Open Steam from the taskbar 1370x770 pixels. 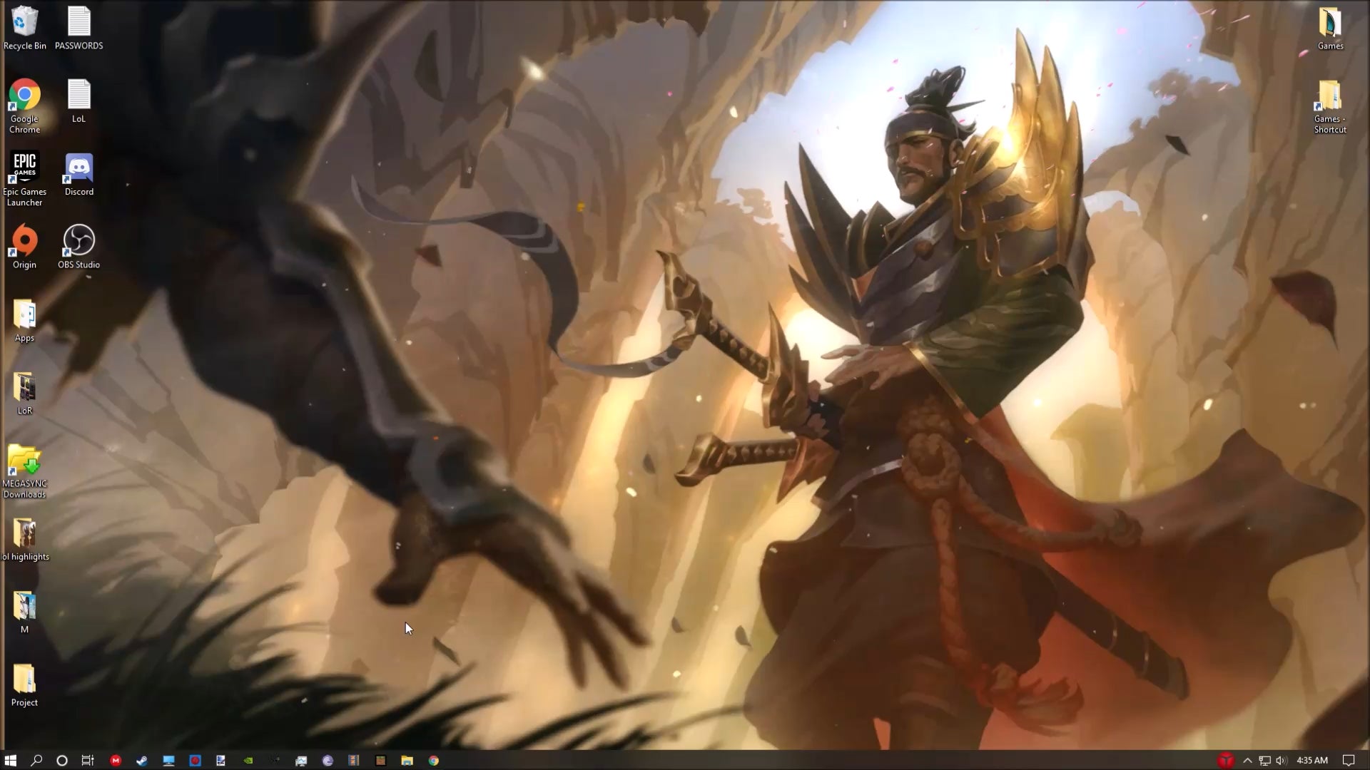[142, 761]
